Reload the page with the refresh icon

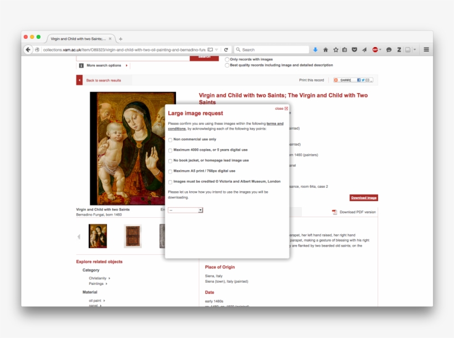click(226, 49)
